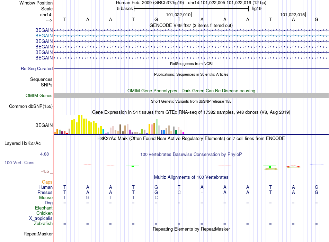Click the ---> base sequence direction label
This screenshot has width=329, height=242.
(x=49, y=20)
